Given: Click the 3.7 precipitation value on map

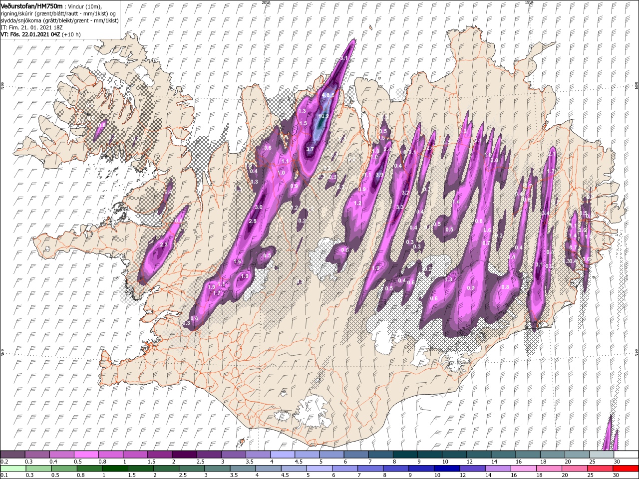Looking at the screenshot, I should (310, 149).
